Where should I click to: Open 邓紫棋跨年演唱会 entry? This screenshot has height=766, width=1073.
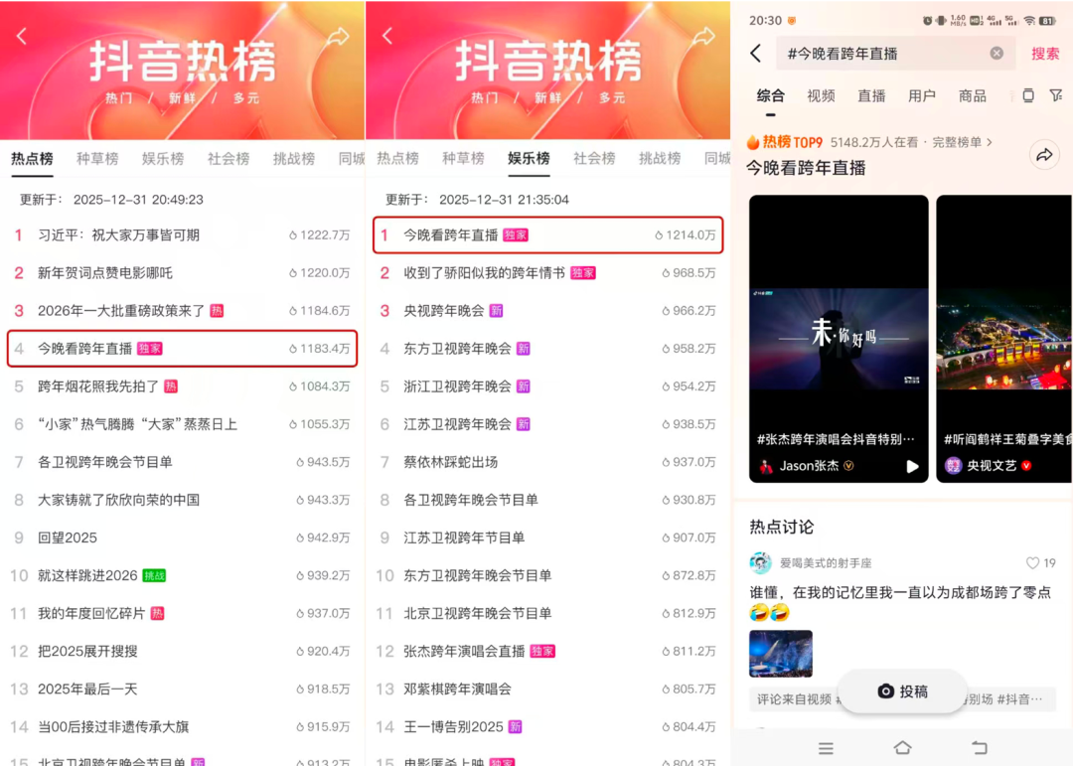(548, 689)
